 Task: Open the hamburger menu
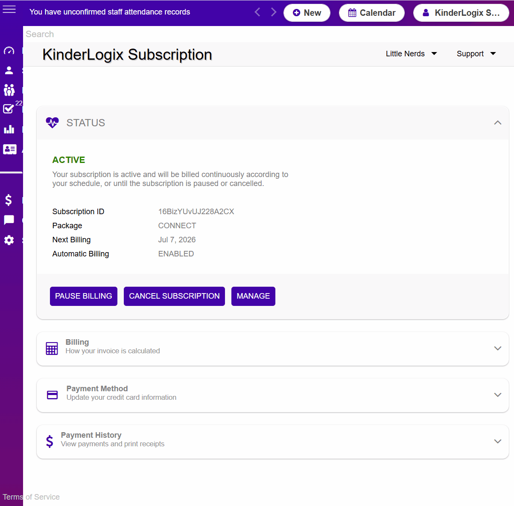(9, 9)
